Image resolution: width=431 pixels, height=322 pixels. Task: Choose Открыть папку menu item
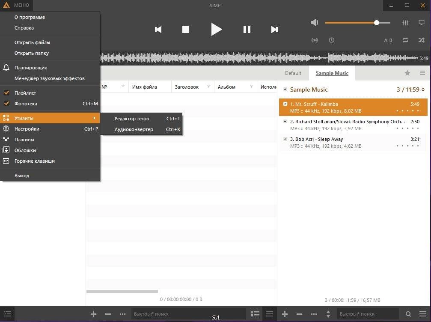[x=50, y=53]
